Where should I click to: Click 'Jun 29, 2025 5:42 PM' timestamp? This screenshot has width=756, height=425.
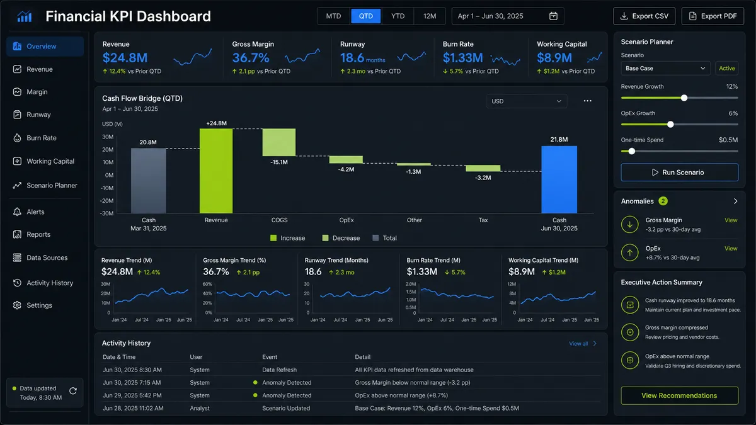131,395
